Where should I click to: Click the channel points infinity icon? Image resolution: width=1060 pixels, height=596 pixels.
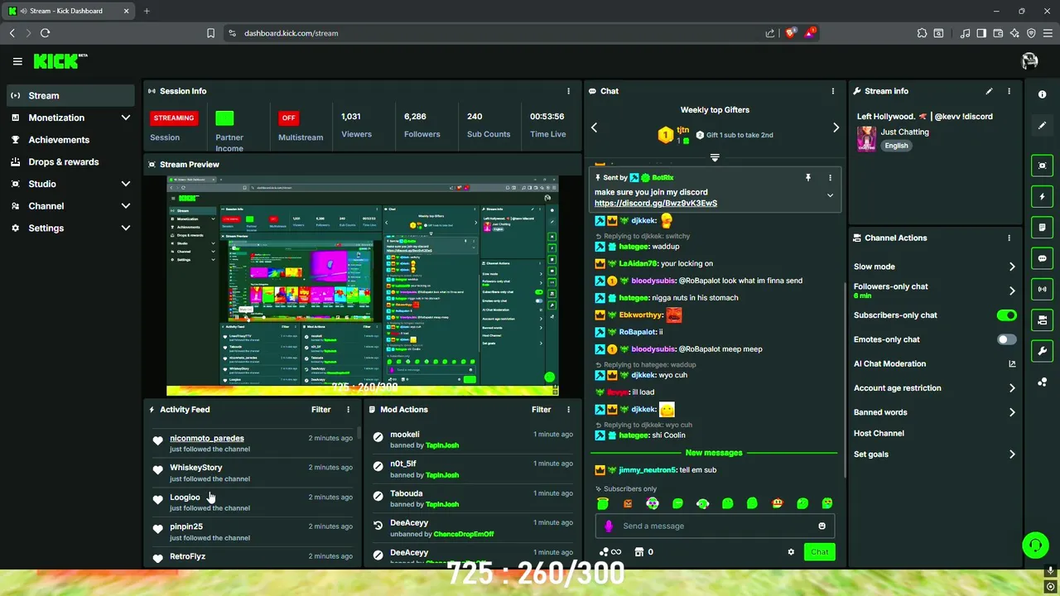(610, 552)
